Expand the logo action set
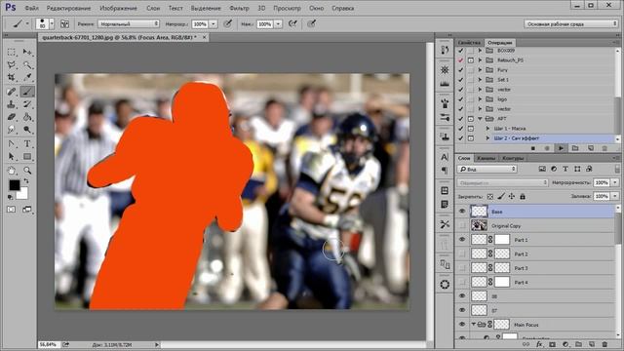Screen dimensions: 624x351 coord(481,99)
